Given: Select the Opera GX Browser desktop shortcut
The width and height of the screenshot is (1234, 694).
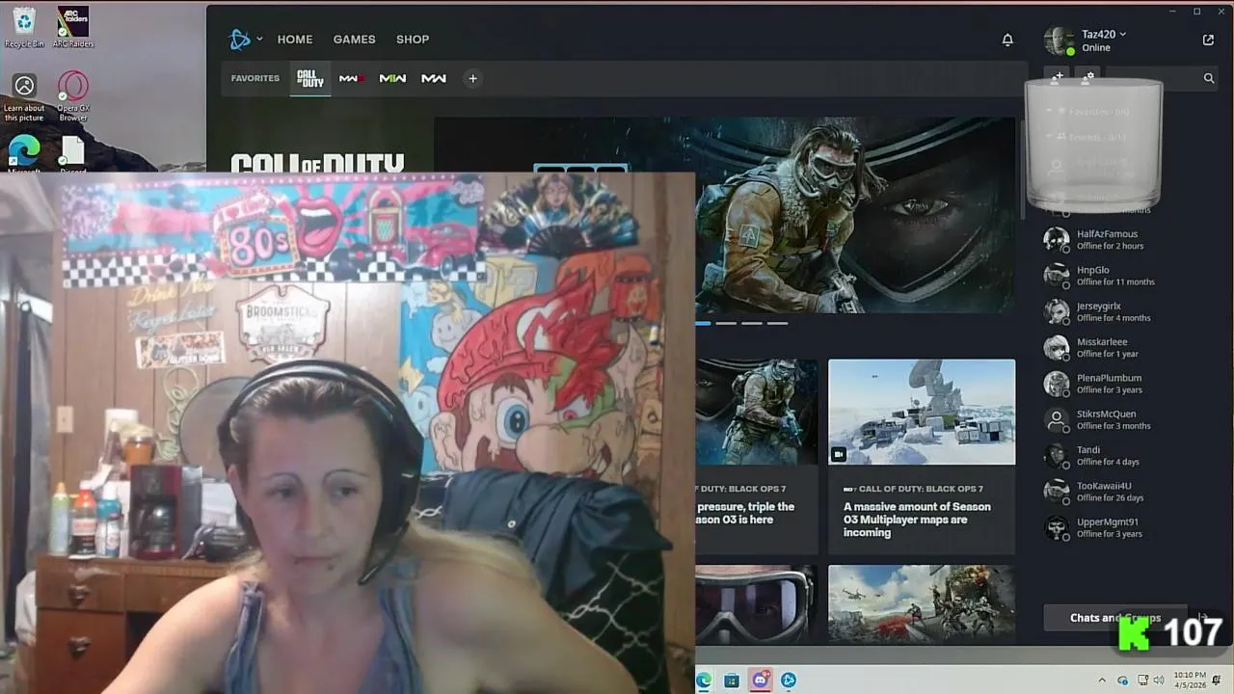Looking at the screenshot, I should (73, 97).
